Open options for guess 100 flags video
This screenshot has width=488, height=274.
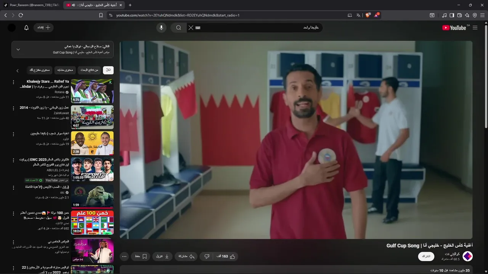pos(13,213)
